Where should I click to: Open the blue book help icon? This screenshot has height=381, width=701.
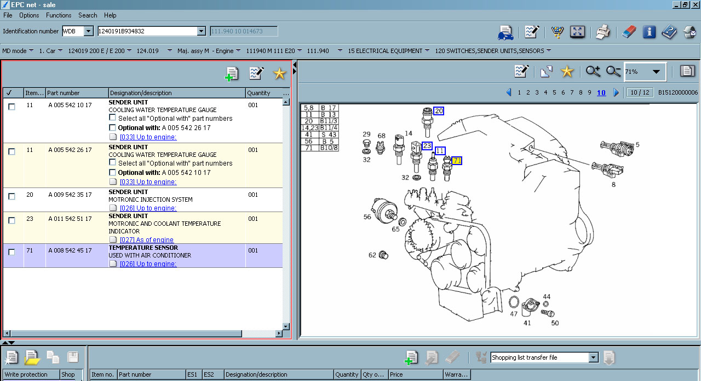pyautogui.click(x=669, y=32)
